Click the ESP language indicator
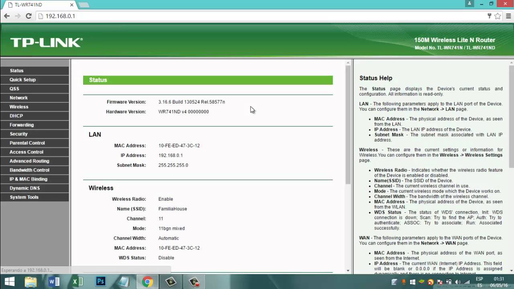Image resolution: width=514 pixels, height=289 pixels. pos(479,279)
